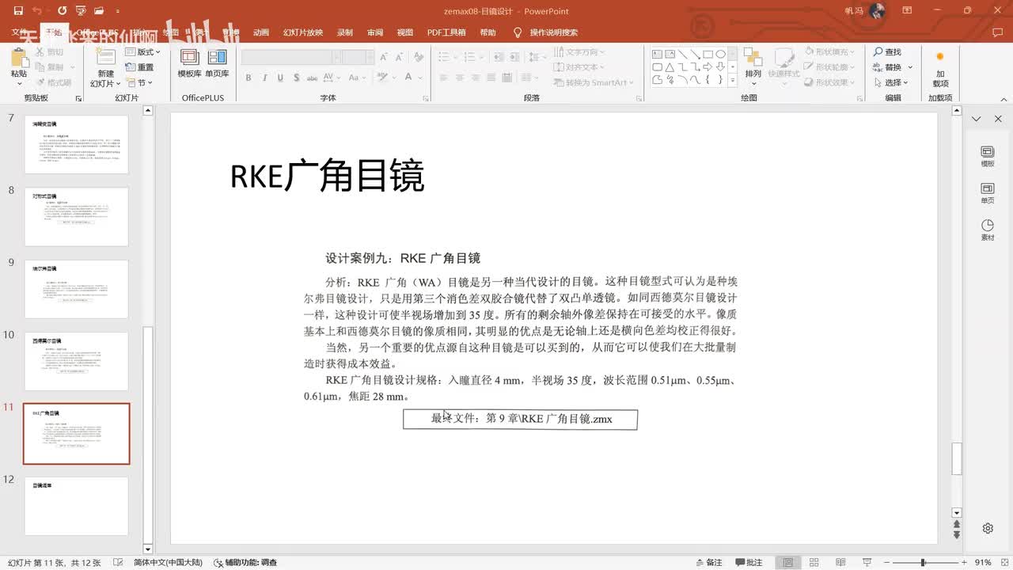Click ribbon display options icon in title bar
Screen dimensions: 1013x570
tap(909, 11)
